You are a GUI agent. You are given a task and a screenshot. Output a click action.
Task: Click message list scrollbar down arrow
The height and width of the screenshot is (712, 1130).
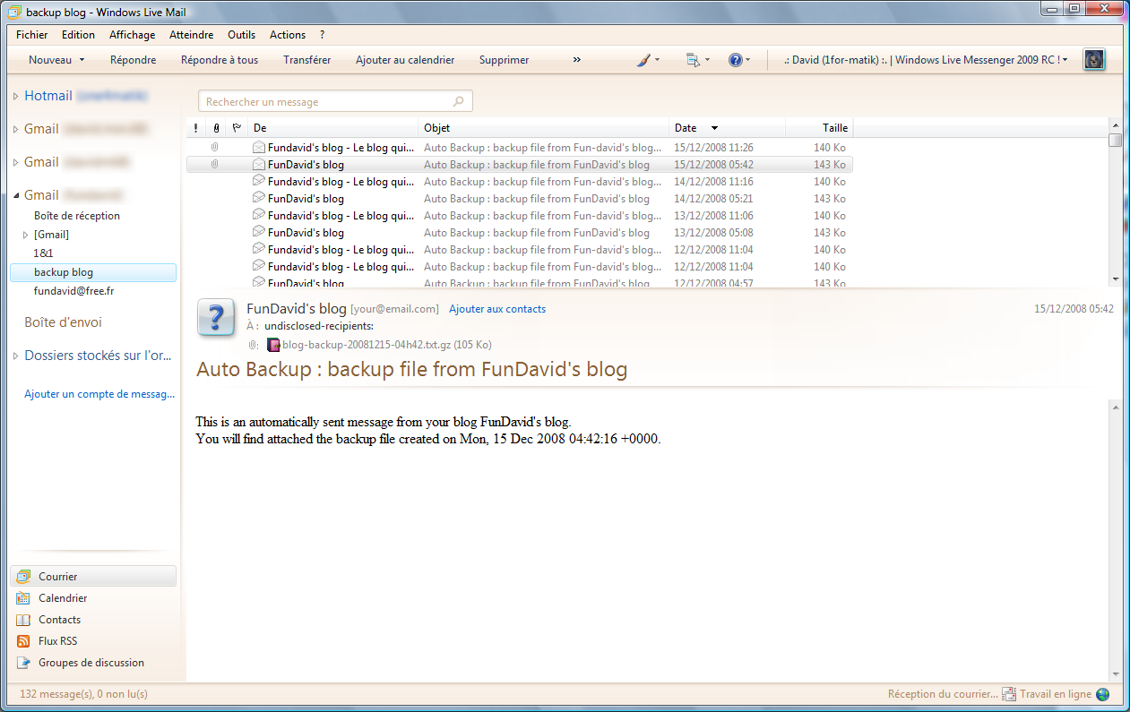coord(1116,279)
